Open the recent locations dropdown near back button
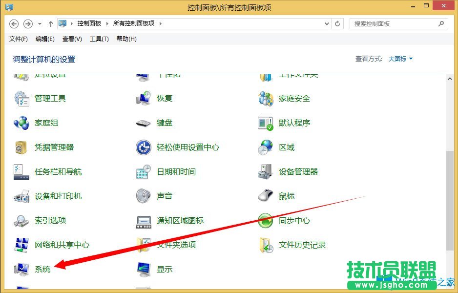 coord(39,23)
